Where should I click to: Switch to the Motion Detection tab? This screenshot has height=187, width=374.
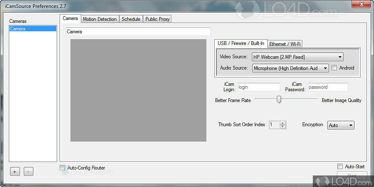tap(100, 19)
